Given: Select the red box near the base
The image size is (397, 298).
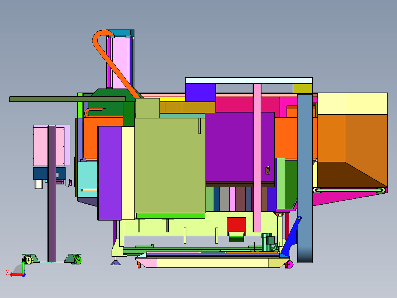Looking at the screenshot, I should tap(236, 225).
